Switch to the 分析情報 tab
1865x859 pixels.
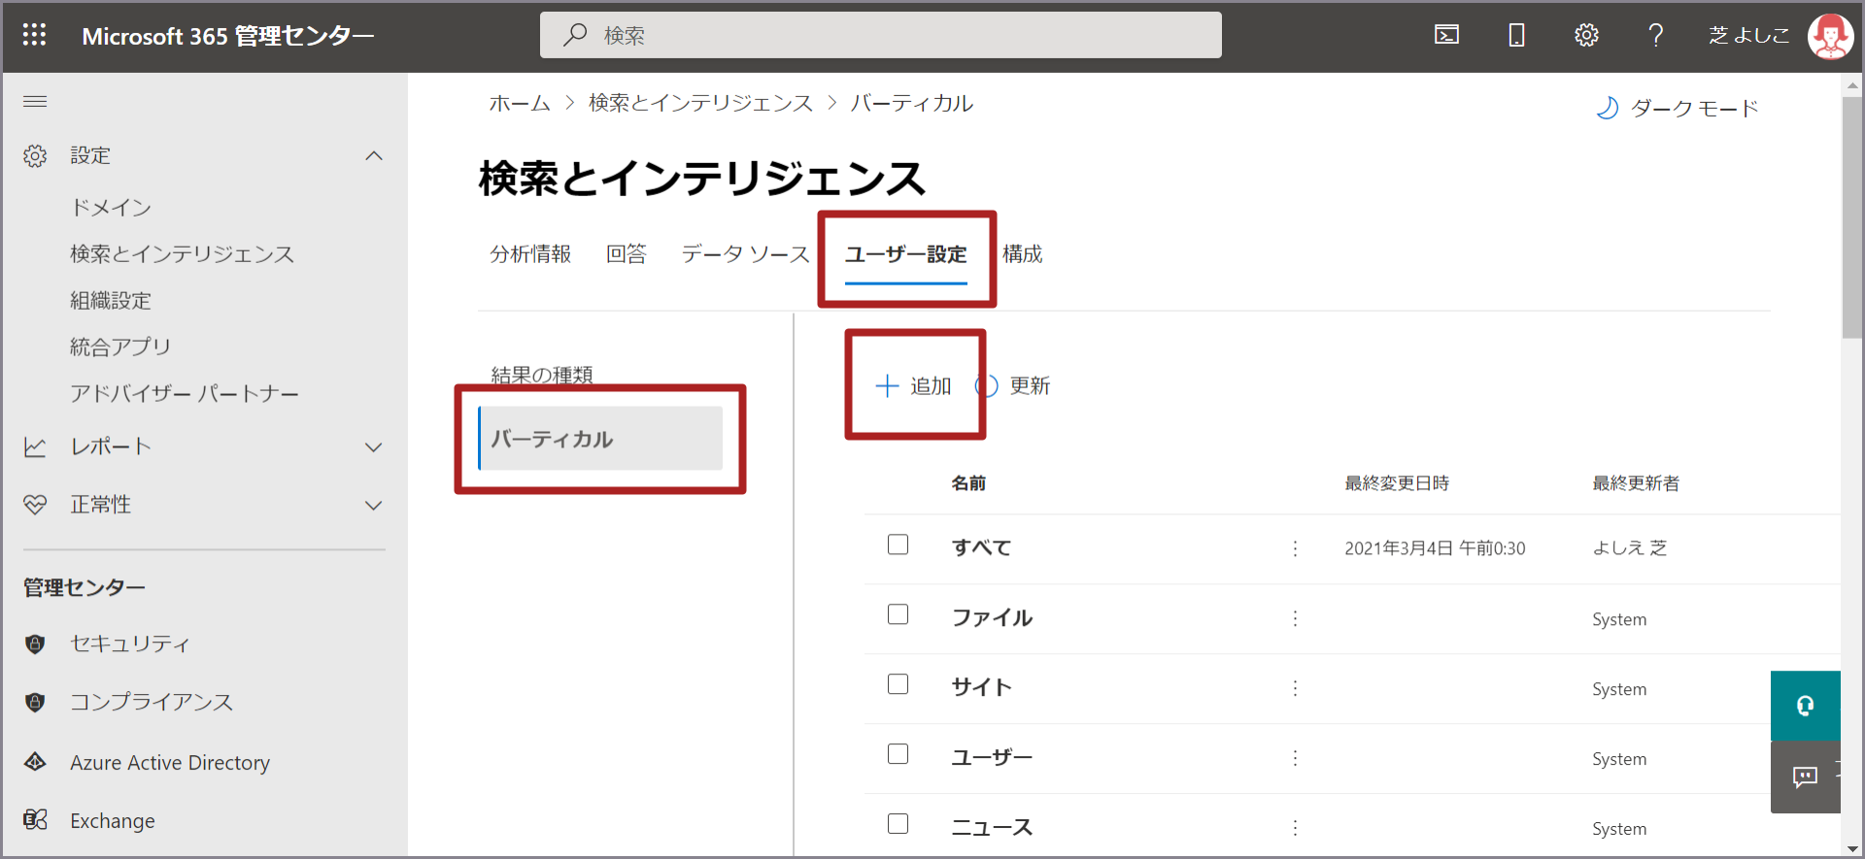[x=530, y=254]
